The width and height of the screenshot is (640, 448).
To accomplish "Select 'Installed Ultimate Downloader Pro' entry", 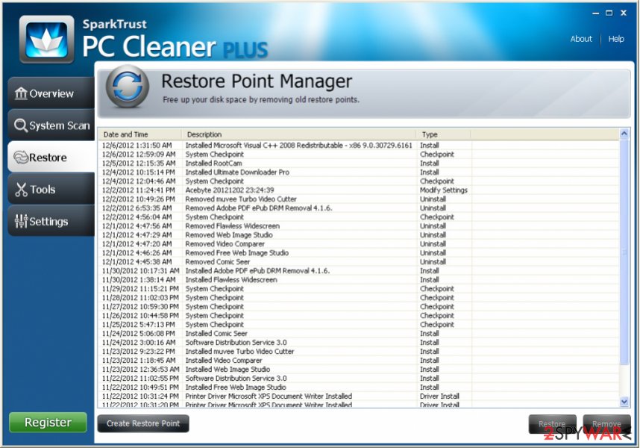I will click(x=358, y=172).
